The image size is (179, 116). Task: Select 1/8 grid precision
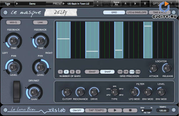[126, 72]
